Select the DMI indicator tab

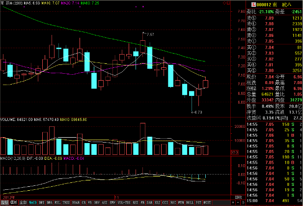pyautogui.click(x=42, y=203)
